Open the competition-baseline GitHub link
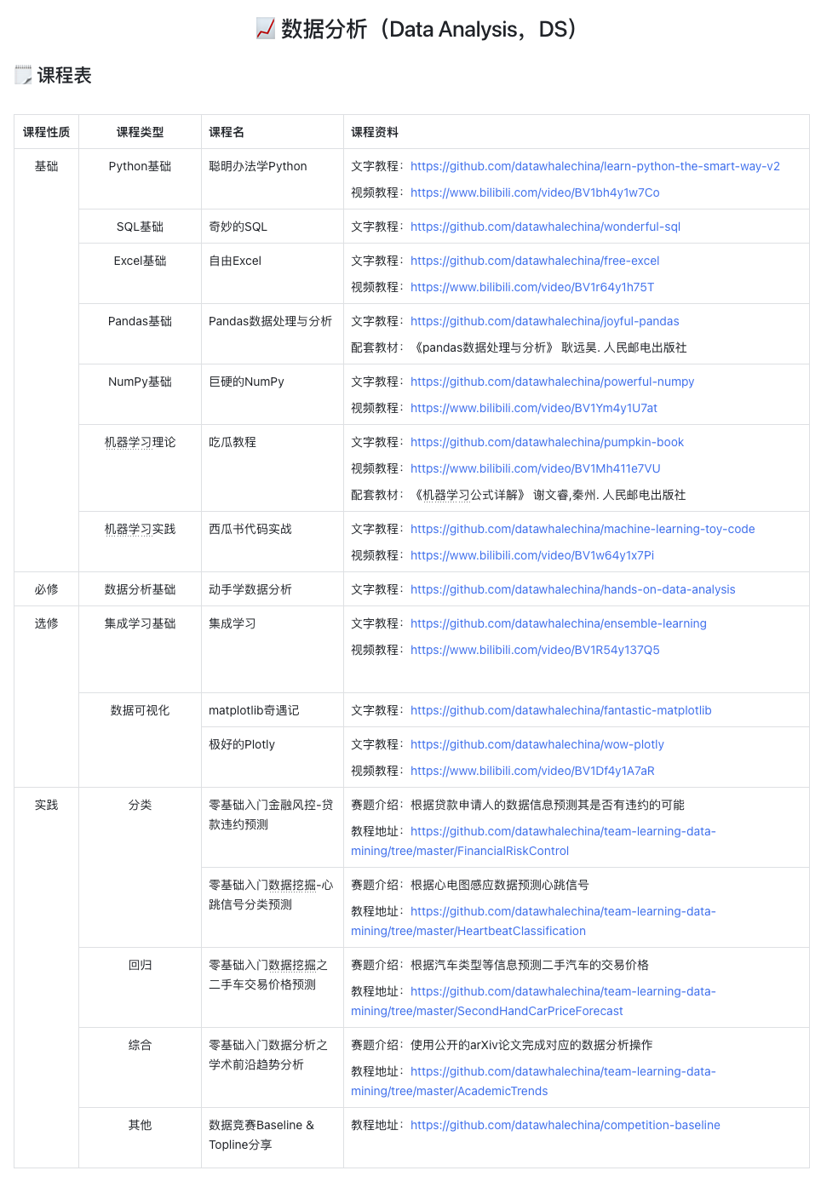 (x=565, y=1124)
